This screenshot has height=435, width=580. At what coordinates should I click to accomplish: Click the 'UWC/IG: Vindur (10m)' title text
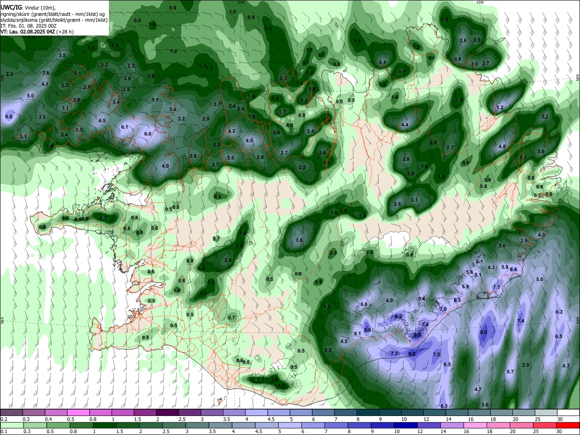tap(28, 8)
